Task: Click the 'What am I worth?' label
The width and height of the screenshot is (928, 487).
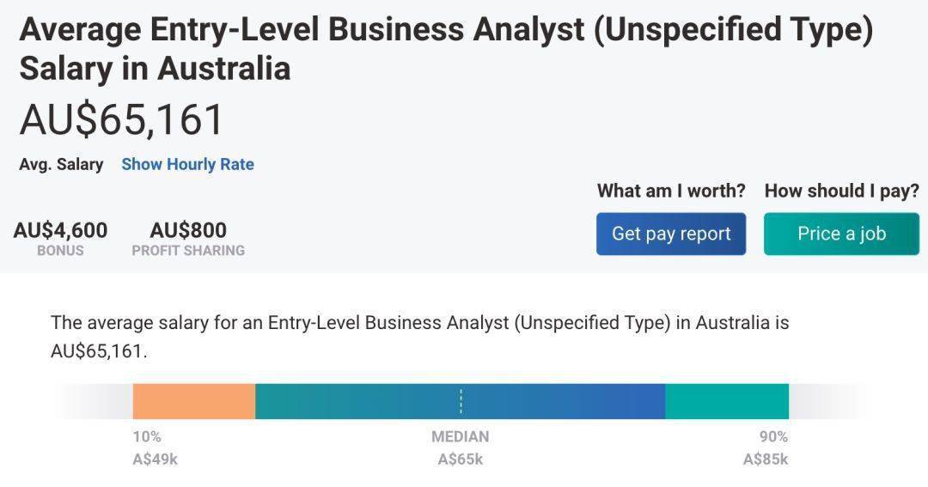Action: click(671, 191)
